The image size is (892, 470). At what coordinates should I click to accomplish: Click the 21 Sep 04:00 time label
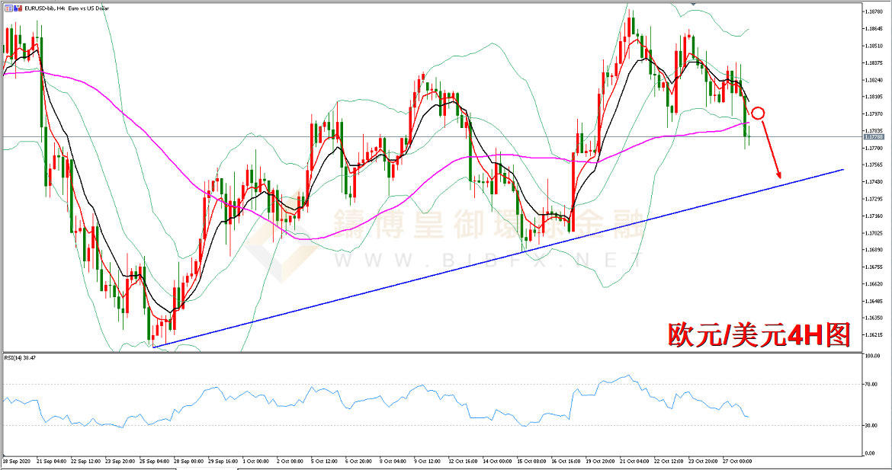[x=52, y=461]
